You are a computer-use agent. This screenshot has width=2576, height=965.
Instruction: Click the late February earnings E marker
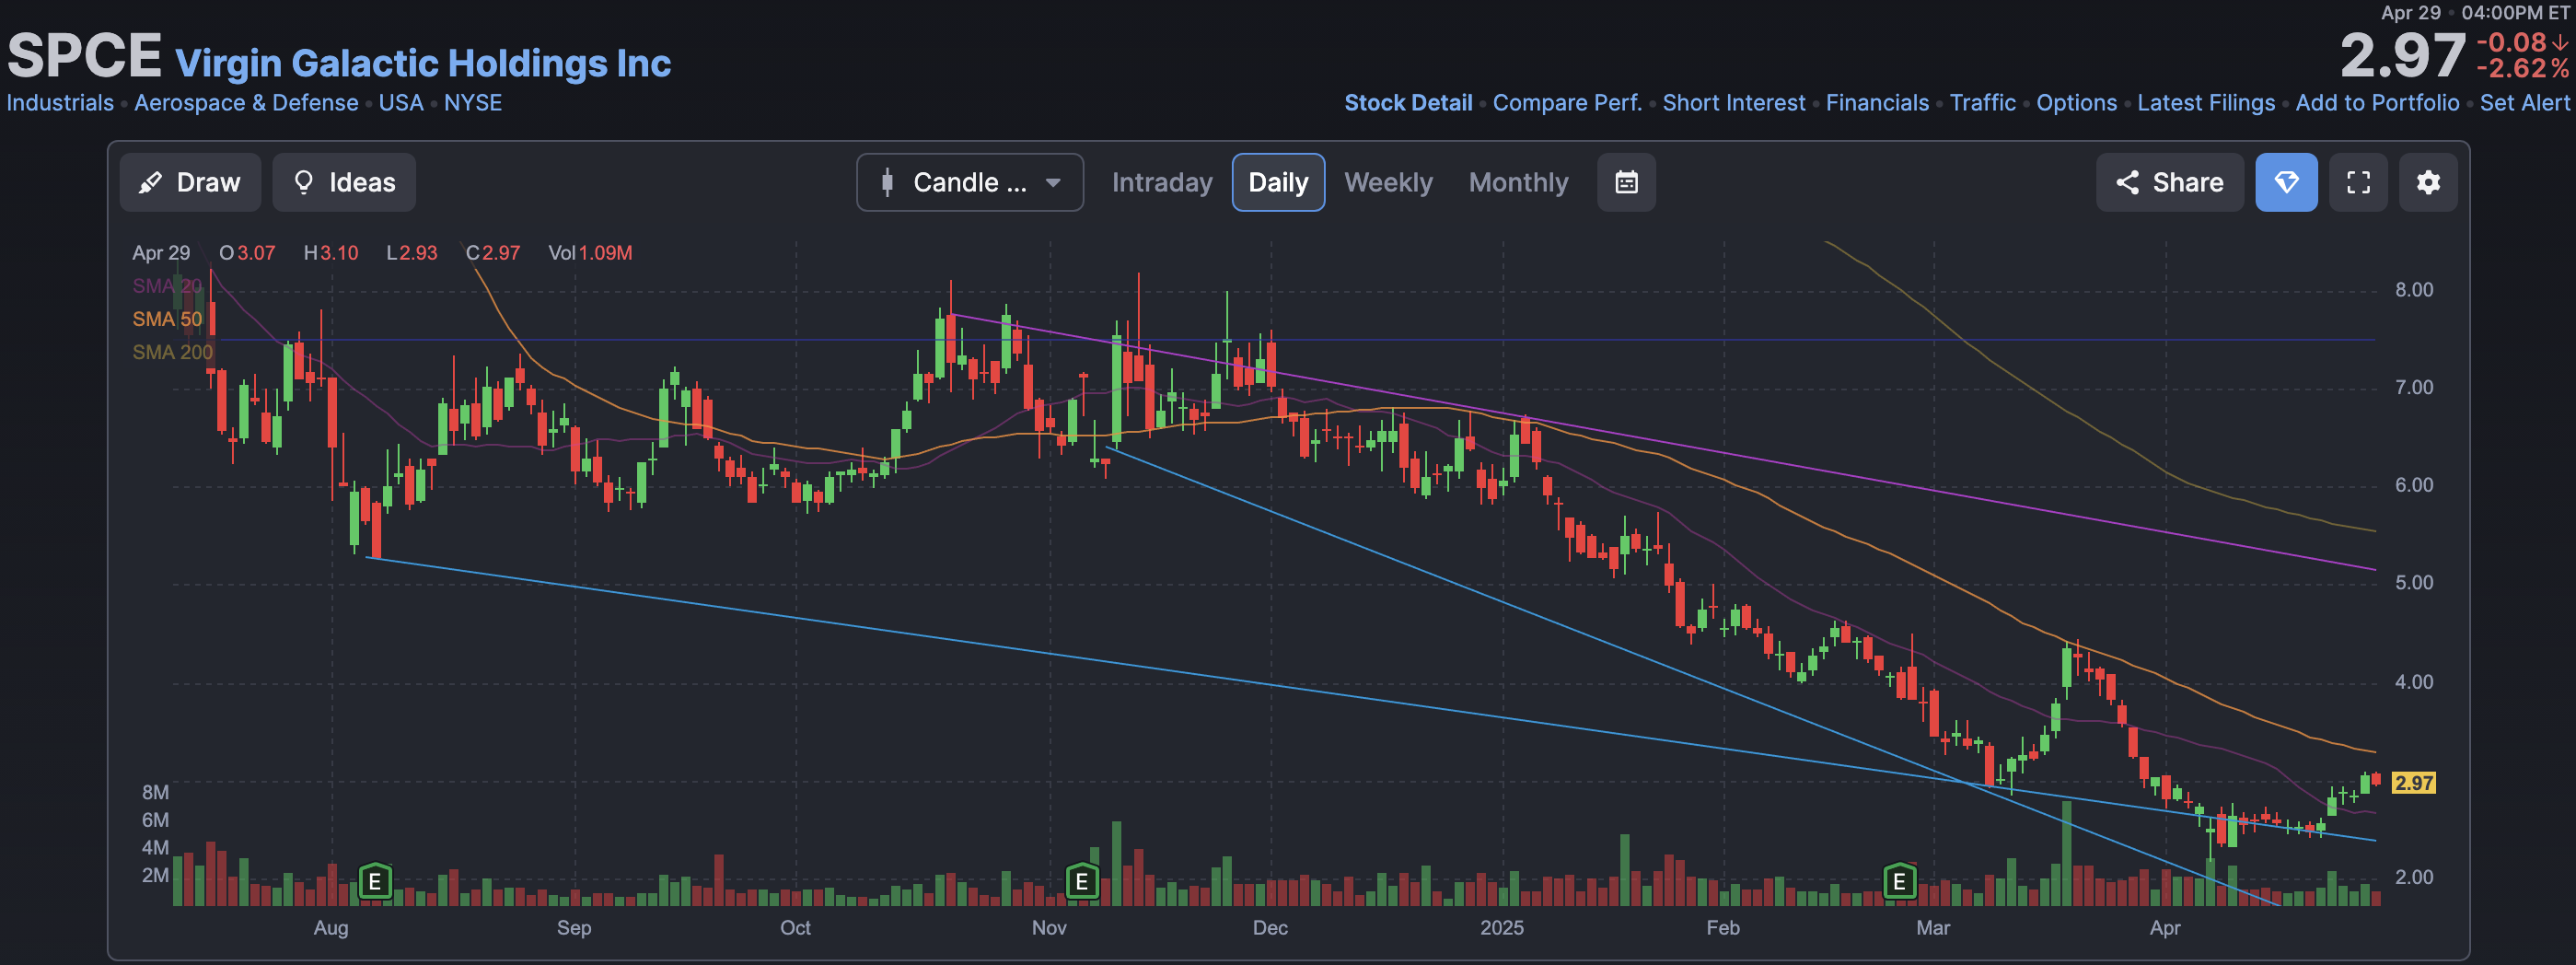click(x=1899, y=881)
